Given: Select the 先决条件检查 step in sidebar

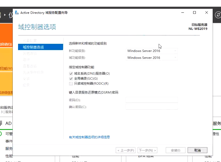Looking at the screenshot, I should 33,72.
